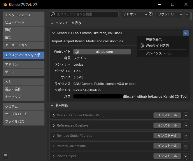Open the hamburger menu at bottom left
The height and width of the screenshot is (161, 193).
pyautogui.click(x=6, y=155)
